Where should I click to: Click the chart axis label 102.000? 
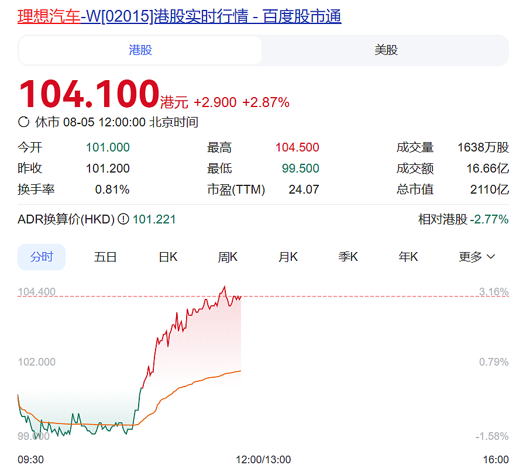(36, 362)
